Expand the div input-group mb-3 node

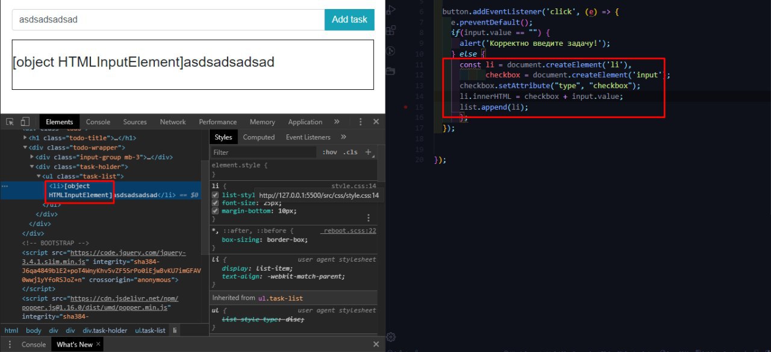[32, 157]
